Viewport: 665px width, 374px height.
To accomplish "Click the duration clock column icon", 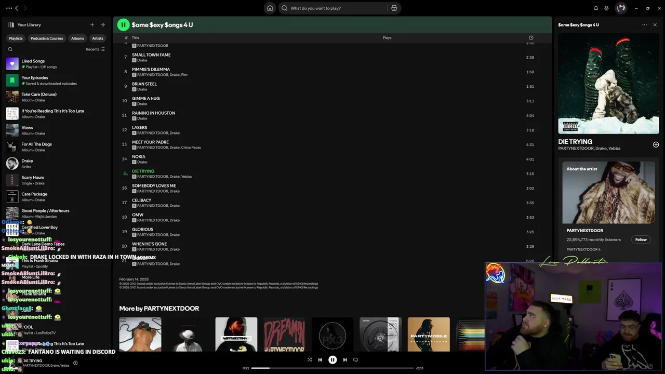I will pos(530,38).
